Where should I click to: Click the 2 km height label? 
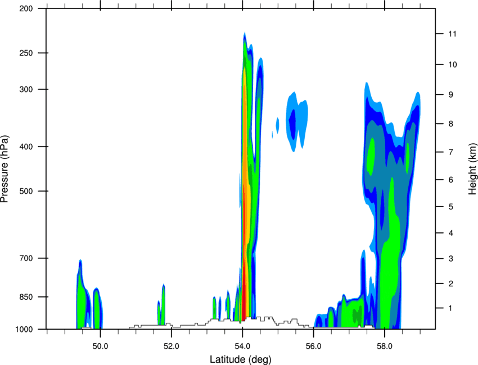coord(451,284)
